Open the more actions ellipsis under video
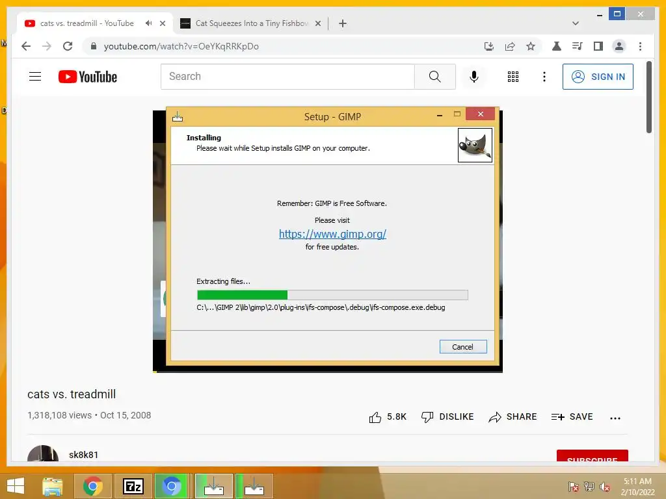Screen dimensions: 666x499 click(615, 418)
